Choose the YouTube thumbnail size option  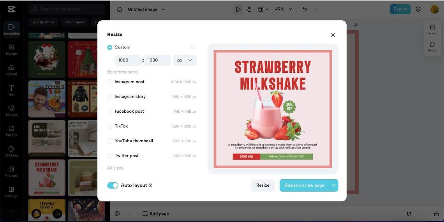(x=110, y=141)
